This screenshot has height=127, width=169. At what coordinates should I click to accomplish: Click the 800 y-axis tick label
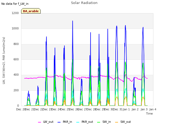[16, 44]
